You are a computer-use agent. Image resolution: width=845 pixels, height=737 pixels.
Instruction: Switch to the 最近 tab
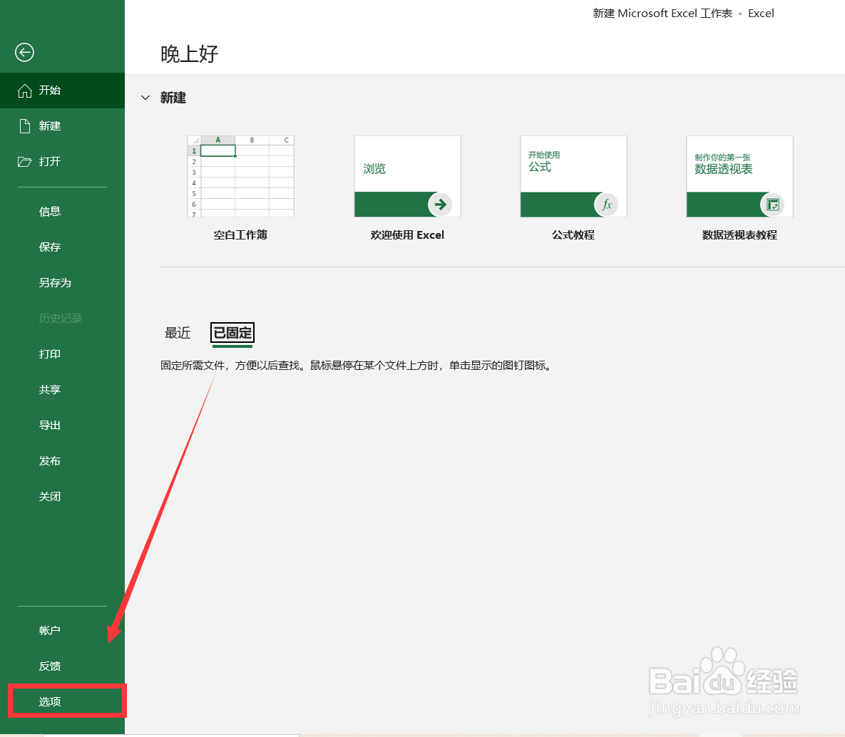(178, 333)
